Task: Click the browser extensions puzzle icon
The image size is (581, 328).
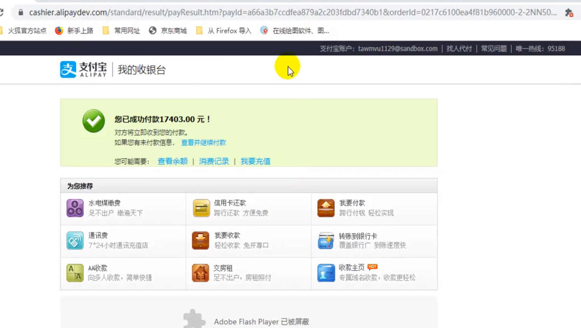Action: click(569, 12)
